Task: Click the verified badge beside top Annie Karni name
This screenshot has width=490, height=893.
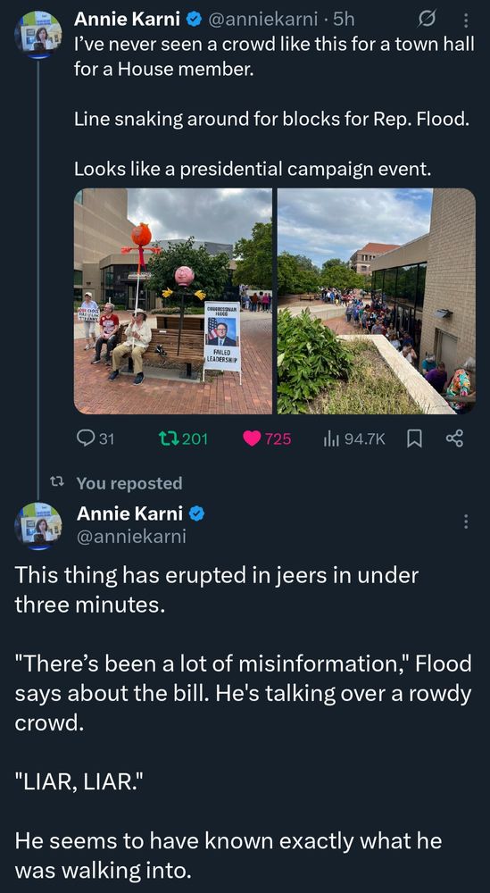Action: click(194, 20)
